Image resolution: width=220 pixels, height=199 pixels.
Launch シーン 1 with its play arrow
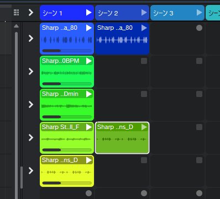89,13
